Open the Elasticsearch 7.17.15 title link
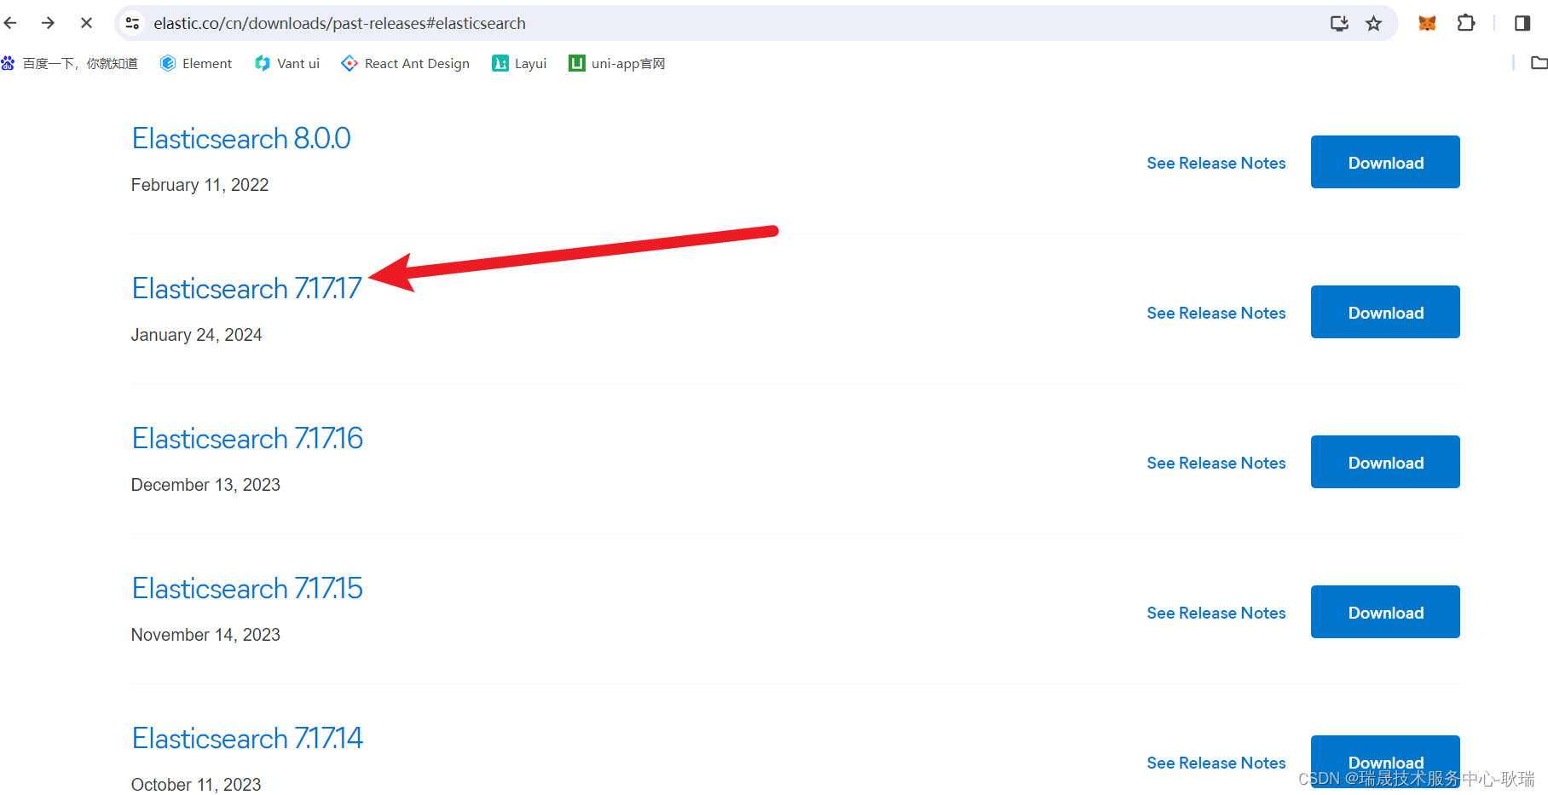 247,588
